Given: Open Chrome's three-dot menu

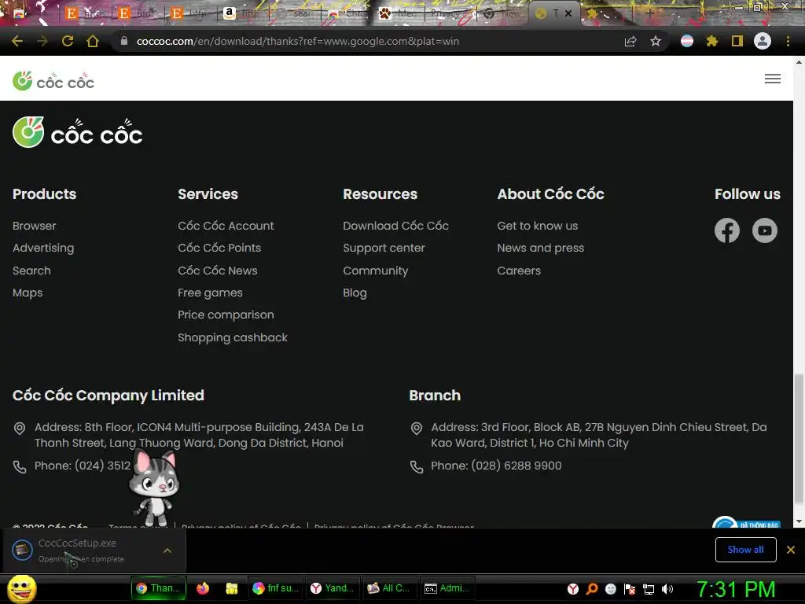Looking at the screenshot, I should [x=788, y=41].
